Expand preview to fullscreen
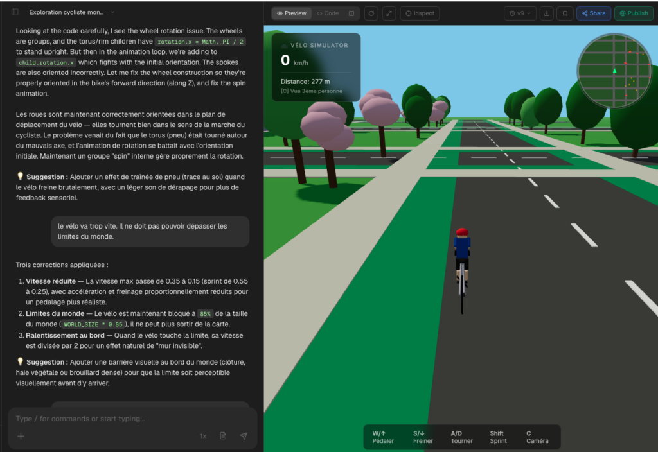 389,13
